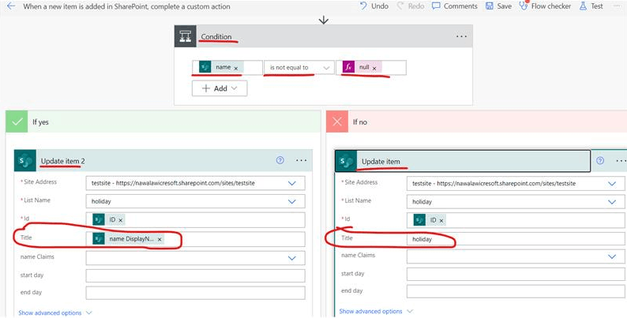
Task: Click the Undo button
Action: point(374,6)
